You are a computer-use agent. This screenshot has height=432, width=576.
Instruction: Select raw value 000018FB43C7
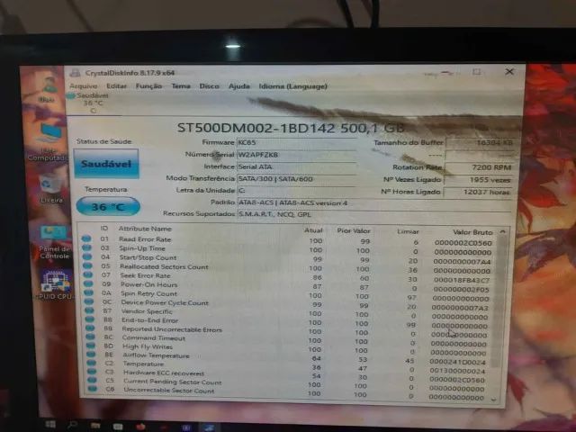462,280
